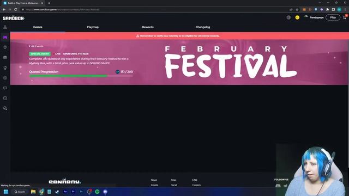Go back via All Events link
The width and height of the screenshot is (349, 196).
(36, 46)
